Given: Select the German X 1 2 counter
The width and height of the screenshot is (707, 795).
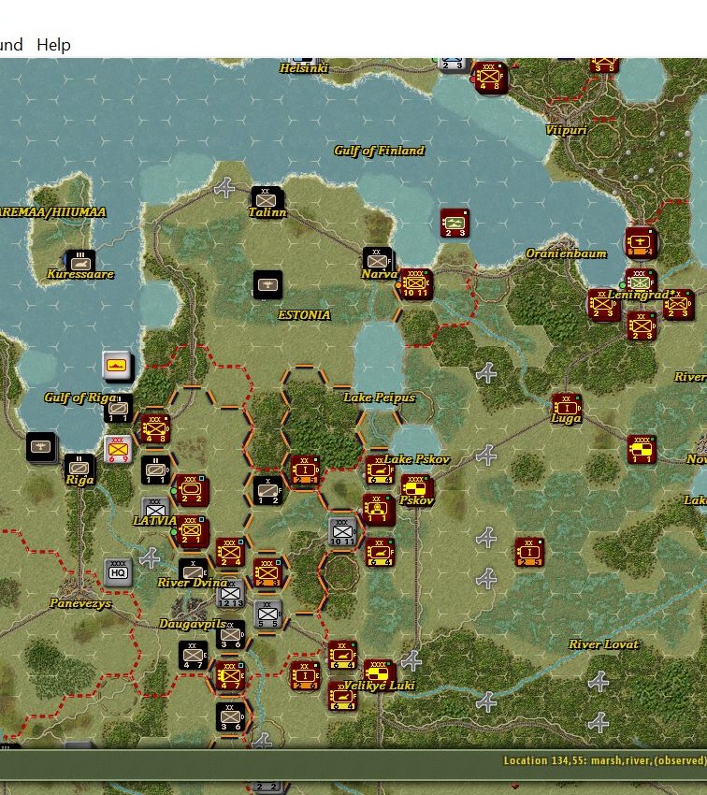Looking at the screenshot, I should [x=267, y=491].
